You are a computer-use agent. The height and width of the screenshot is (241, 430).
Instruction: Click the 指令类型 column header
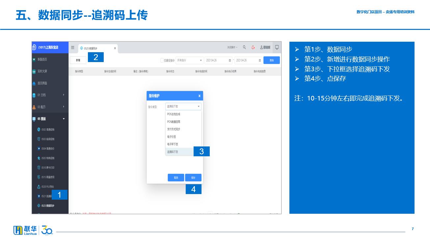79,71
